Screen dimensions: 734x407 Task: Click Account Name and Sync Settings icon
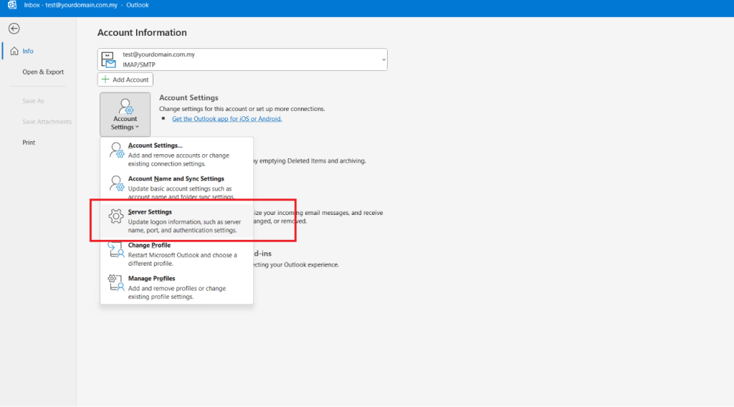point(117,183)
